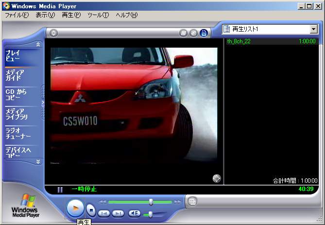The image size is (325, 225).
Task: Maximize the Windows Media Player window
Action: [309, 6]
